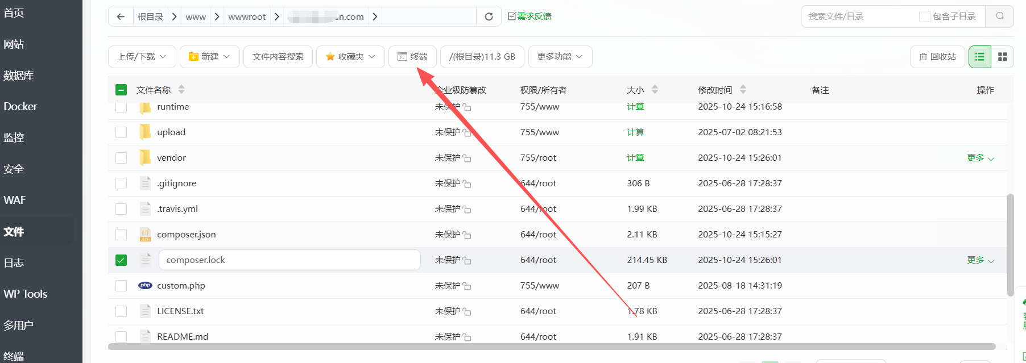Viewport: 1026px width, 363px height.
Task: Click the 文件内容搜索 button
Action: [278, 57]
